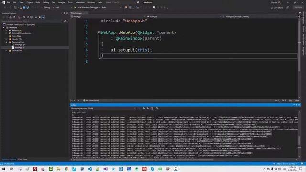Screen dimensions: 306x172
Task: Start Local Windows Debugger
Action: click(x=86, y=8)
